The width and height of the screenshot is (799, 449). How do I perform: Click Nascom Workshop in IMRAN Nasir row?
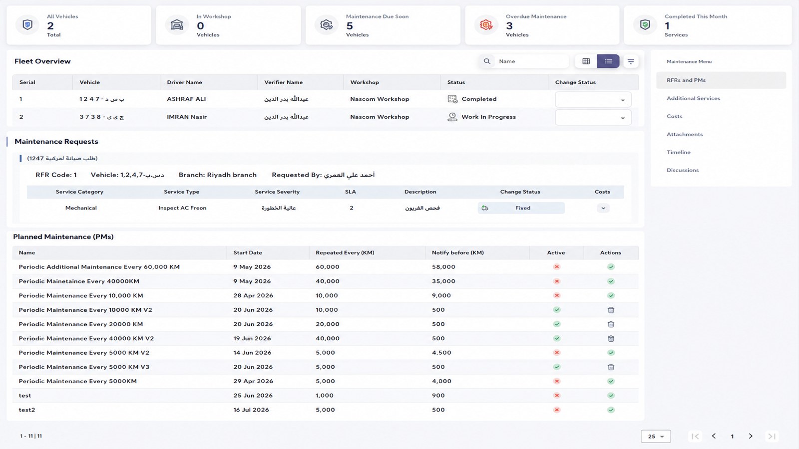pos(380,117)
